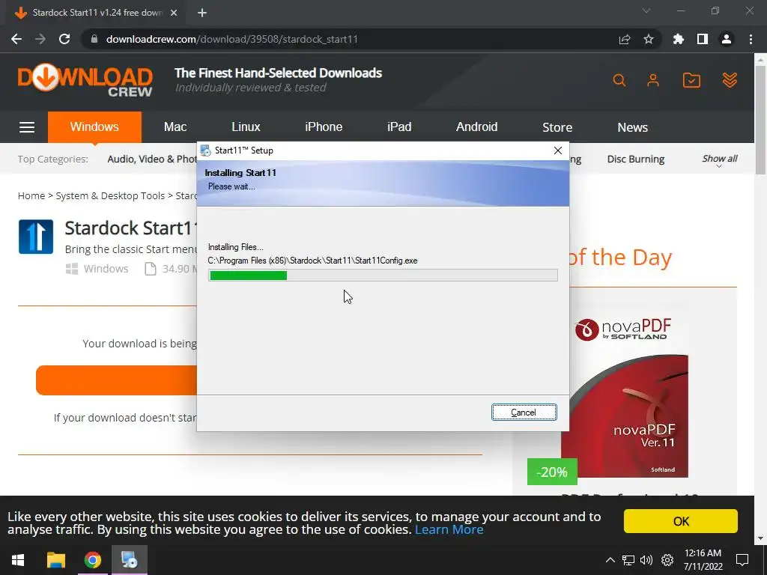Select the iPhone category tab
Screen dimensions: 767x575
324,127
